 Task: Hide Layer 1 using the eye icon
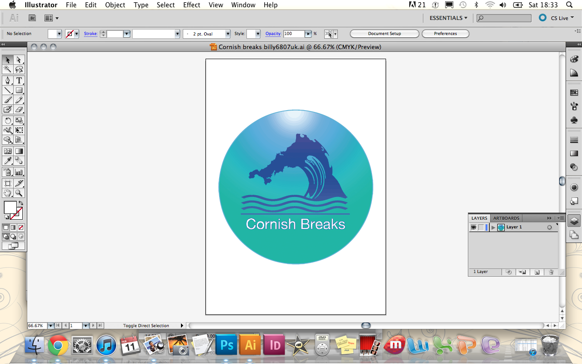[x=473, y=227]
